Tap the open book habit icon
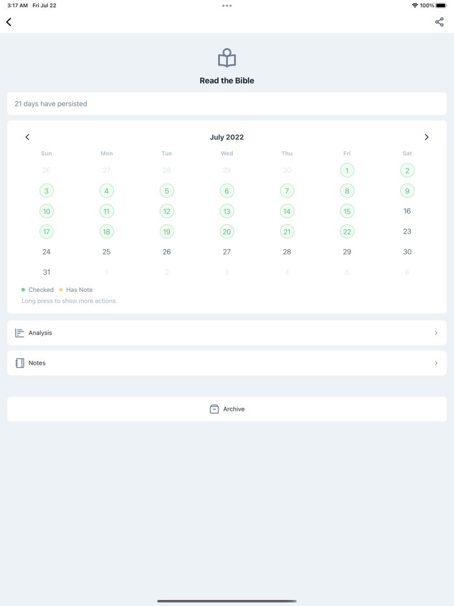The height and width of the screenshot is (606, 454). point(227,58)
